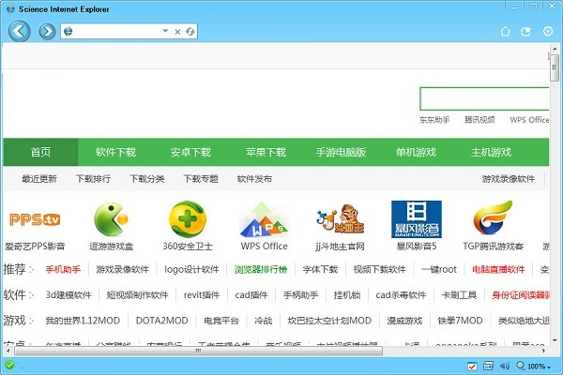This screenshot has height=375, width=563.
Task: Switch to the 安卓下载 tab
Action: point(190,152)
